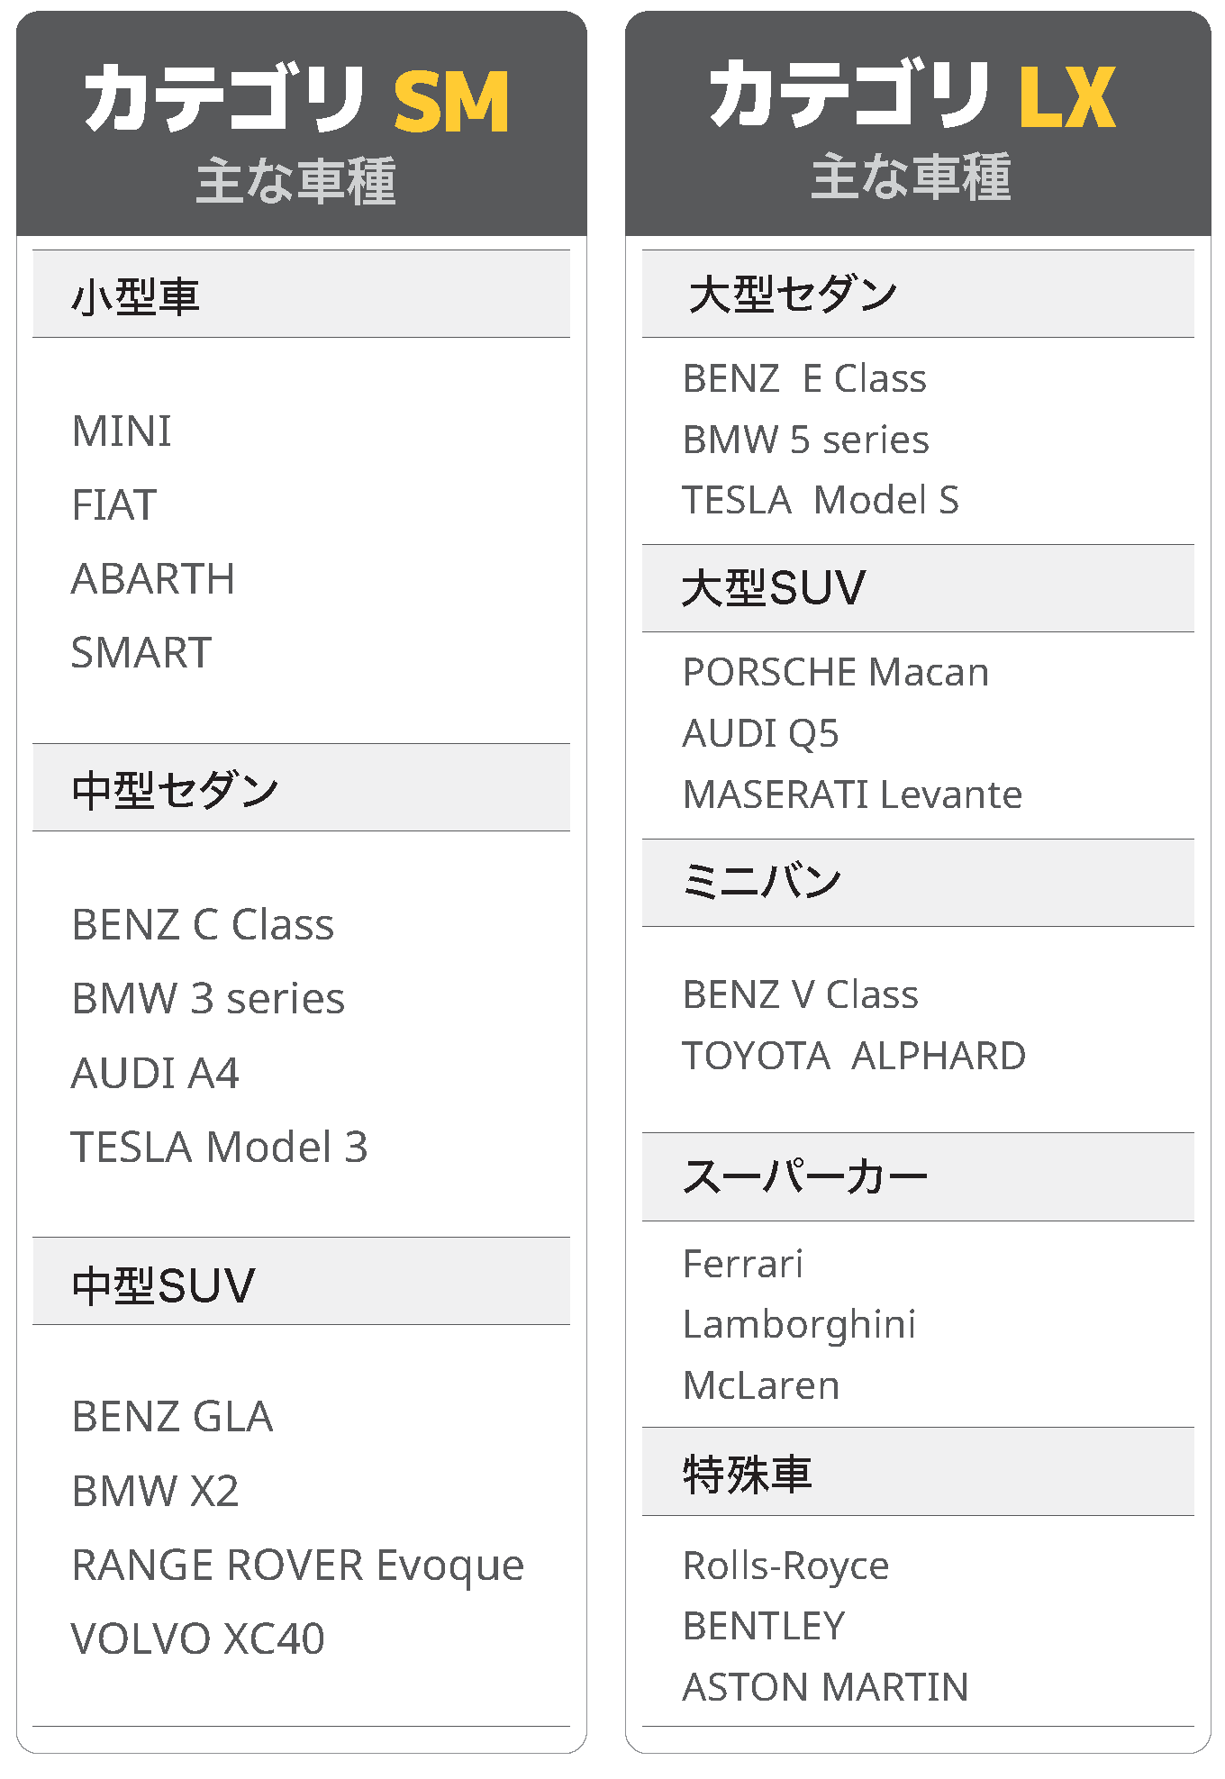This screenshot has height=1779, width=1225.
Task: Select RANGE ROVER Evoque entry
Action: click(298, 1566)
